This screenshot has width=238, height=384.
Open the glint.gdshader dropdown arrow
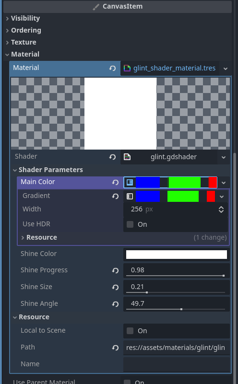click(x=224, y=157)
